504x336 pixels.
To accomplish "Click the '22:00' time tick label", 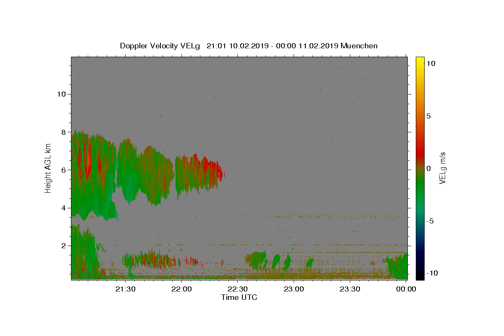I will pyautogui.click(x=181, y=289).
